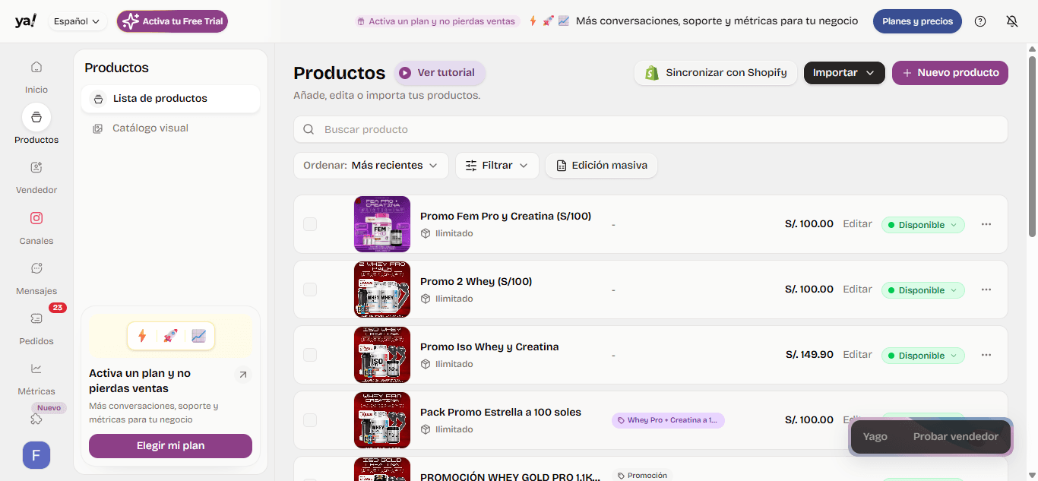Viewport: 1038px width, 481px height.
Task: Create a Nuevo producto
Action: click(x=950, y=73)
